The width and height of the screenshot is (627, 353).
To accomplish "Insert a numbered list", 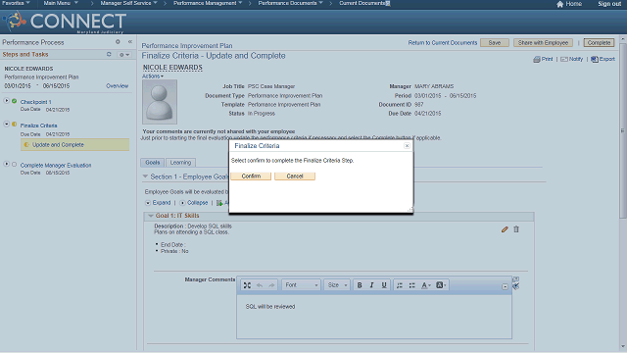I will pyautogui.click(x=400, y=285).
